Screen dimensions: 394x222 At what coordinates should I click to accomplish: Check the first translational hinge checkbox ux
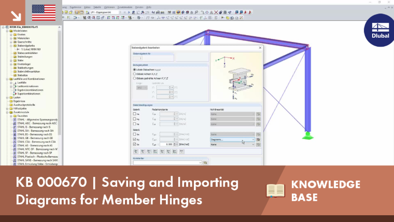[134, 114]
